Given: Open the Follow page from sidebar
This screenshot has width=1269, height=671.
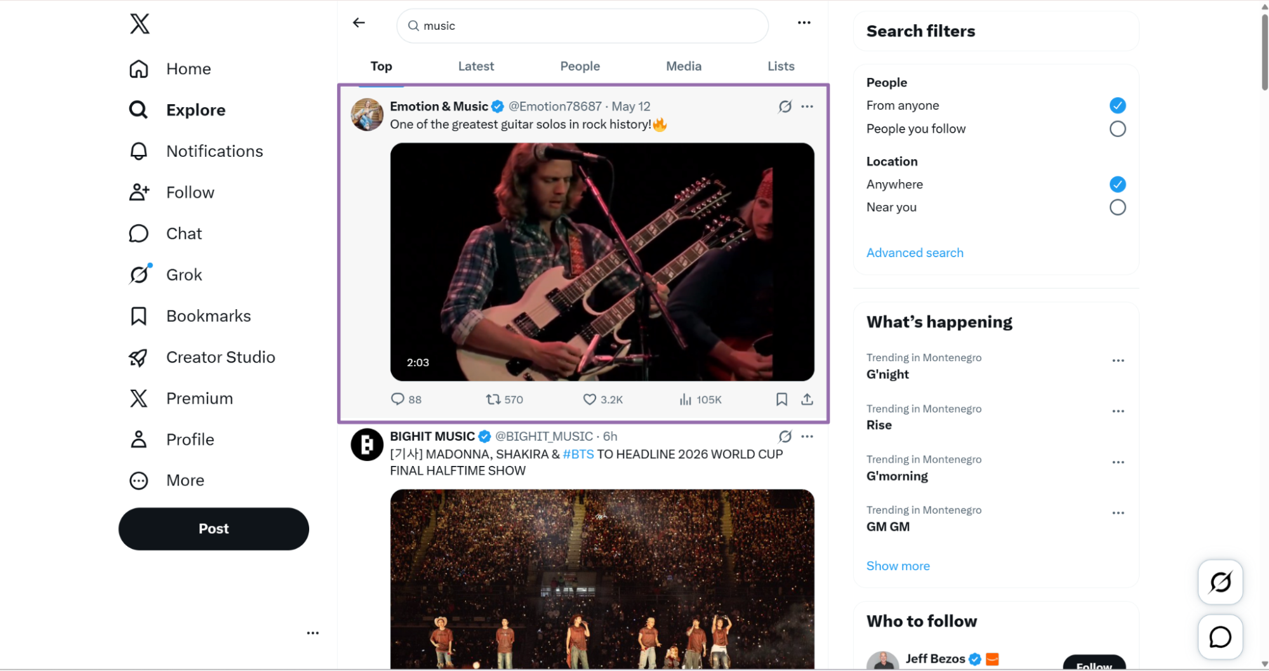Looking at the screenshot, I should pyautogui.click(x=171, y=192).
